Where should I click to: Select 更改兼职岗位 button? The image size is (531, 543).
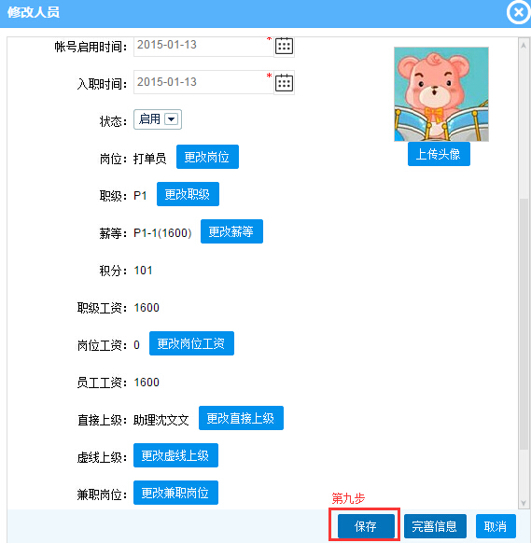tap(175, 493)
